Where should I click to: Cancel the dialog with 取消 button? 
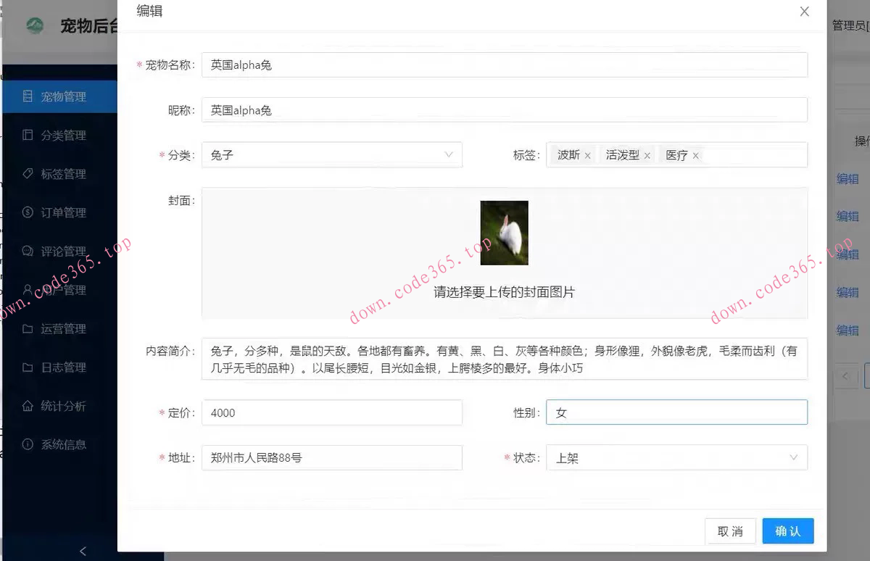730,531
